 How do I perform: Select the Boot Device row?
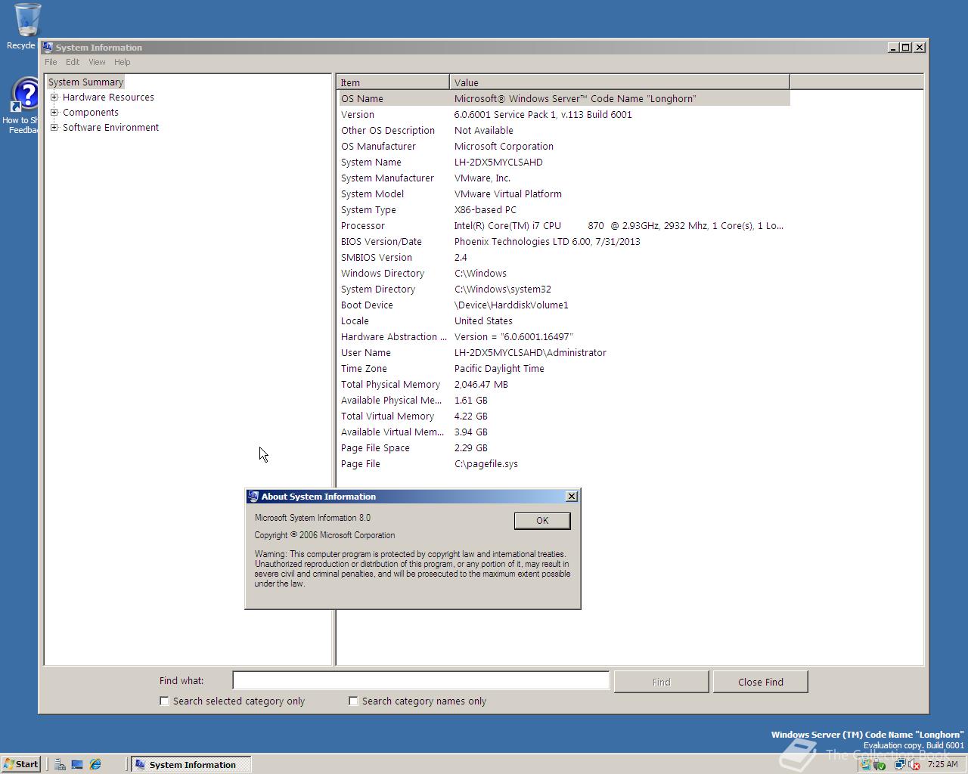click(563, 305)
